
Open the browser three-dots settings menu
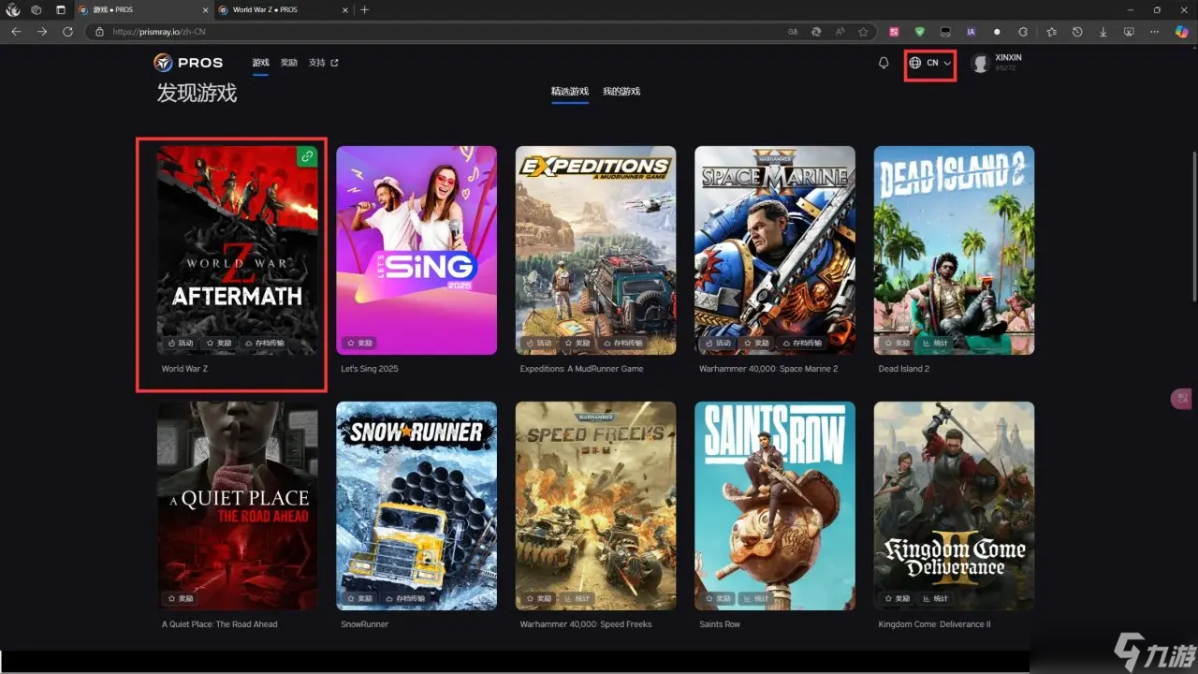pyautogui.click(x=1154, y=32)
